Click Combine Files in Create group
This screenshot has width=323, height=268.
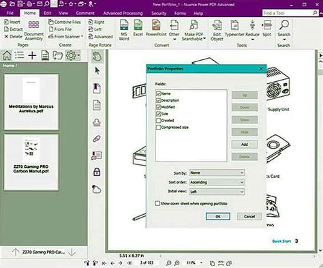click(x=65, y=22)
